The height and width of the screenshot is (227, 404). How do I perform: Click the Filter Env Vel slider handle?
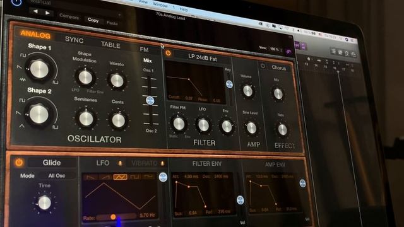pos(240,200)
